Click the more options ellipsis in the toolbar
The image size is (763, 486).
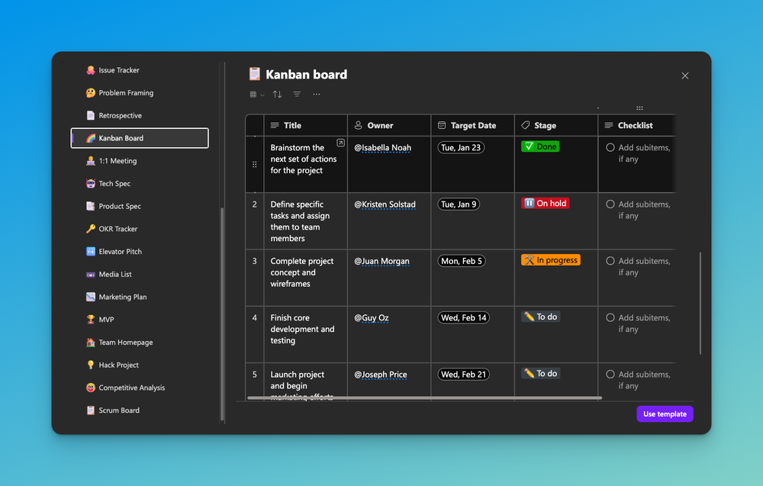coord(316,93)
